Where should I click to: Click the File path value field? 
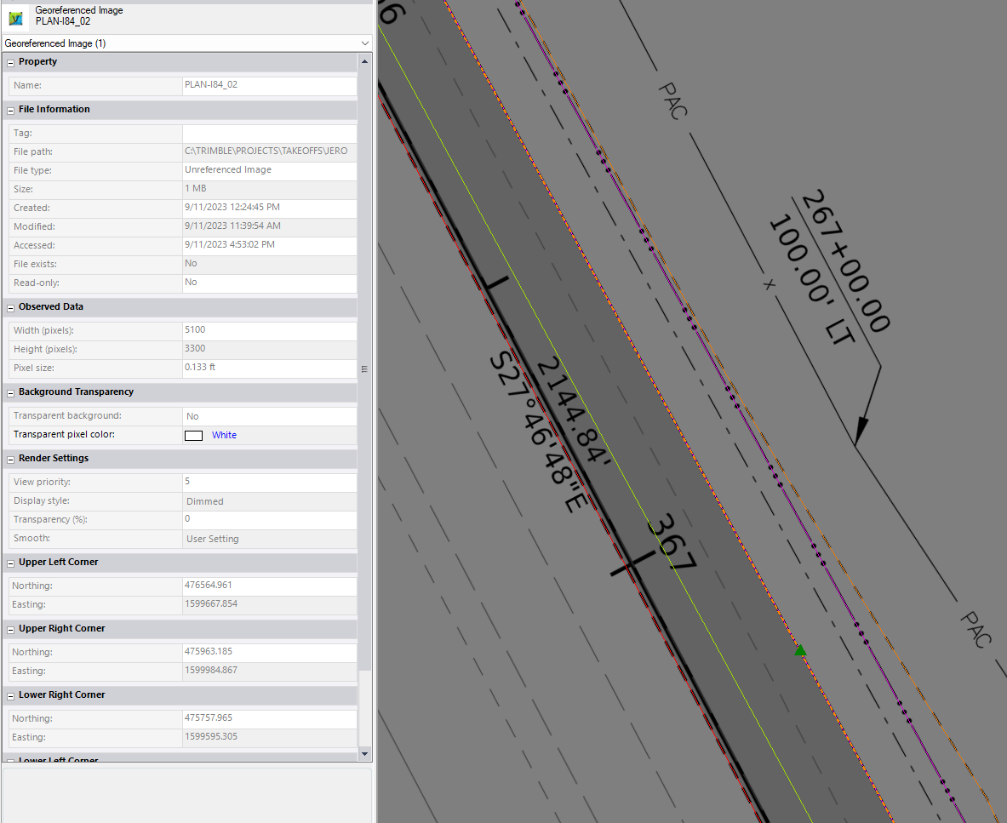click(x=270, y=151)
